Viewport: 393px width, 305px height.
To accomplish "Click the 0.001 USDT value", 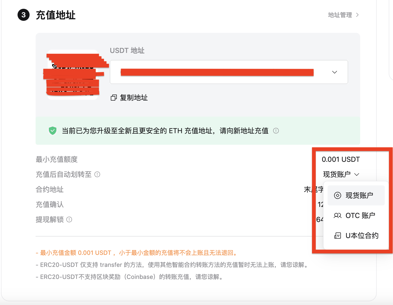I will (341, 159).
